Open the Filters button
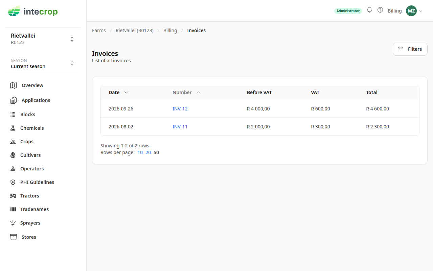Viewport: 433px width, 271px height. click(410, 49)
